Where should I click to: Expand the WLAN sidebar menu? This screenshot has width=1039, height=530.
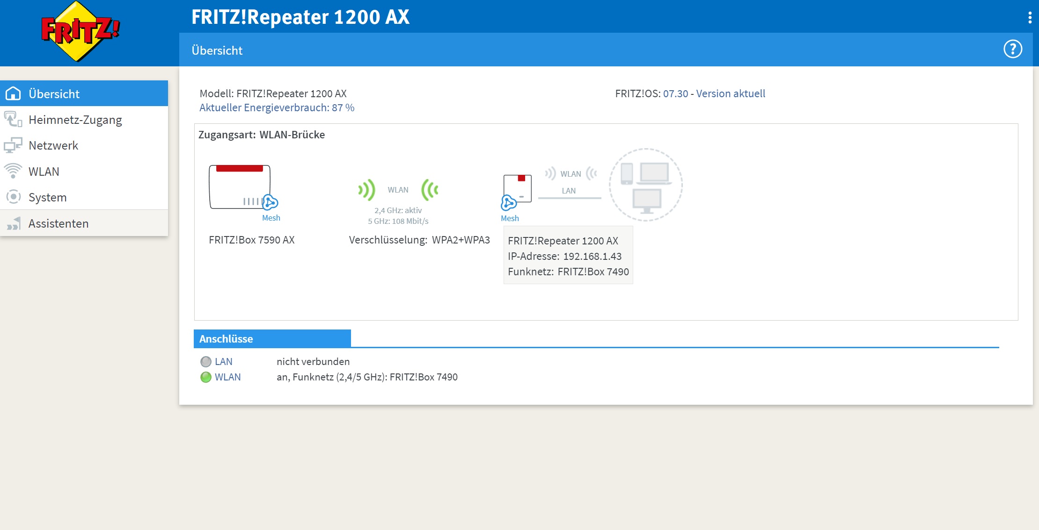(x=44, y=172)
